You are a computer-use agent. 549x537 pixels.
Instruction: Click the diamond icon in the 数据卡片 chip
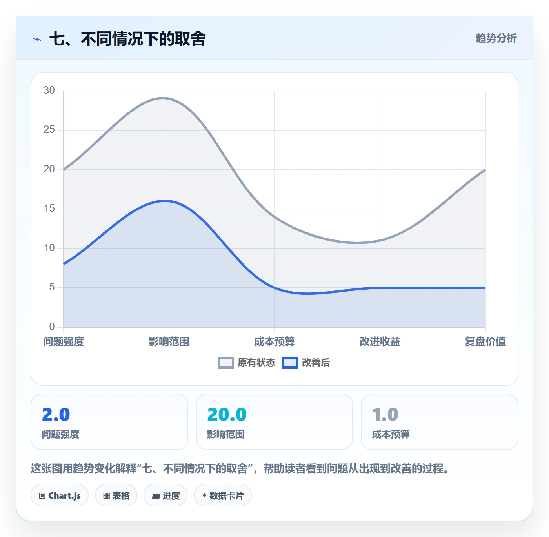[x=204, y=496]
